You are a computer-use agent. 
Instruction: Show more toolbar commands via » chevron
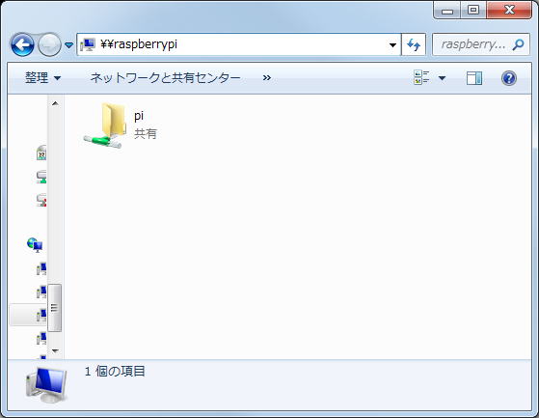tap(266, 78)
